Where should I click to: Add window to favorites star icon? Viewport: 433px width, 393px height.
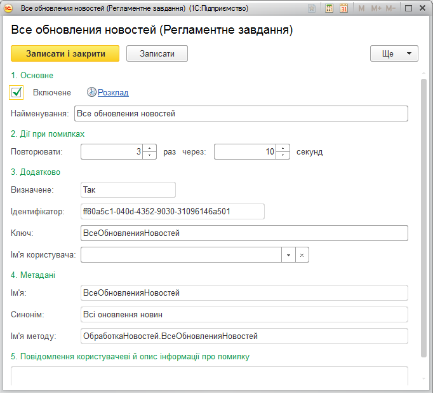coord(312,8)
